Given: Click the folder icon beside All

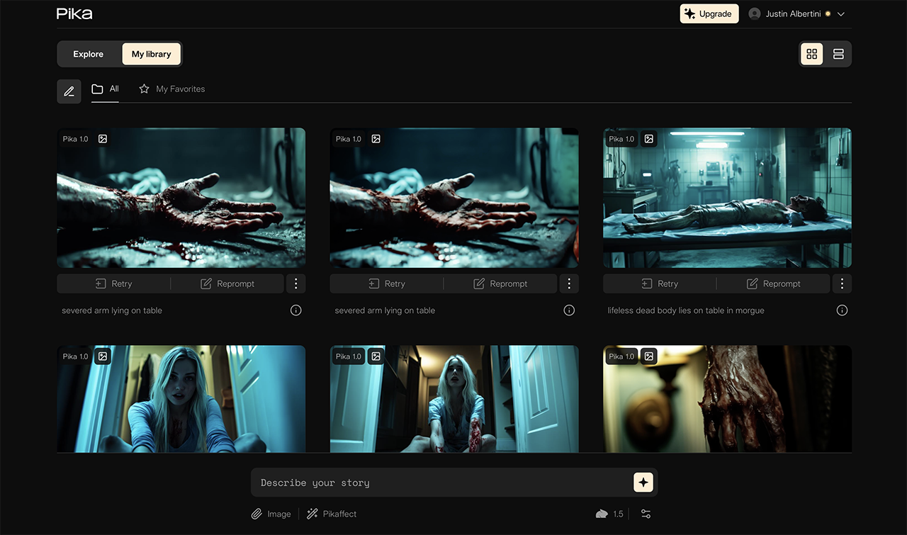Looking at the screenshot, I should click(x=97, y=89).
